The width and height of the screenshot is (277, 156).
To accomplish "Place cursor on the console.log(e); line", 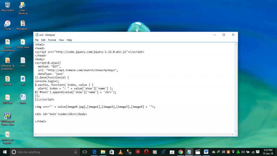I will pos(47,81).
